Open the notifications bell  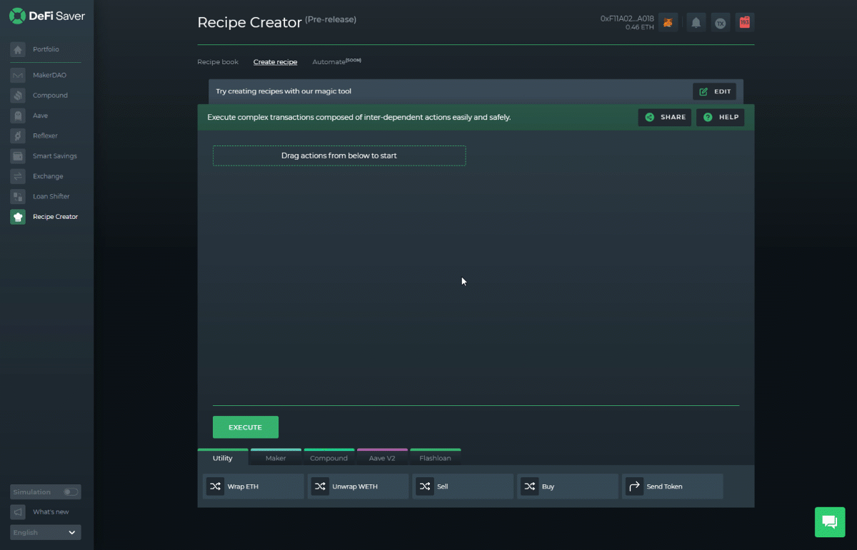(696, 22)
